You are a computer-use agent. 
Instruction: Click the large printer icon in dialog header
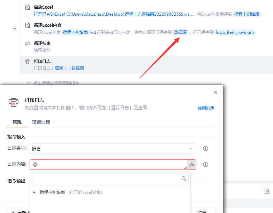pyautogui.click(x=14, y=102)
